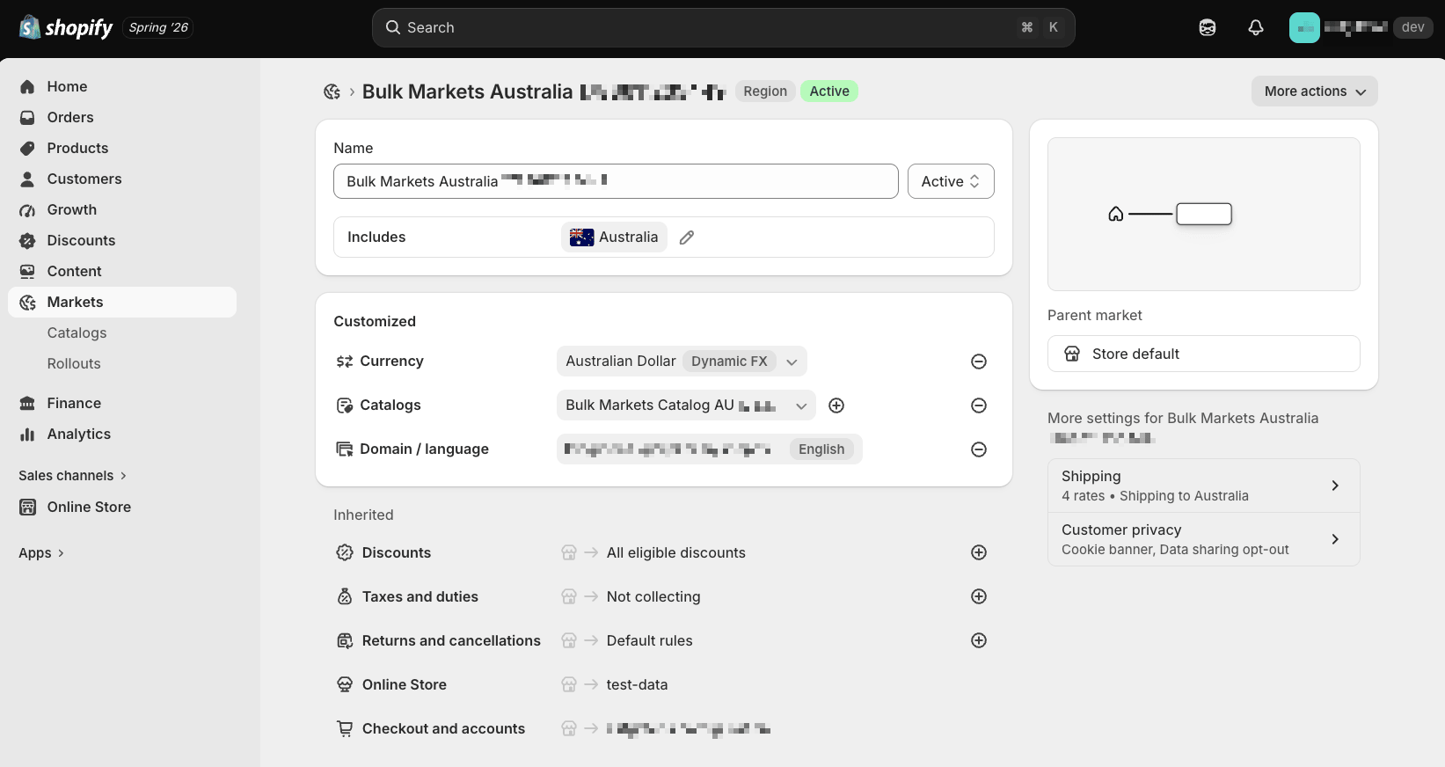Click the Region badge
The width and height of the screenshot is (1445, 767).
tap(765, 91)
